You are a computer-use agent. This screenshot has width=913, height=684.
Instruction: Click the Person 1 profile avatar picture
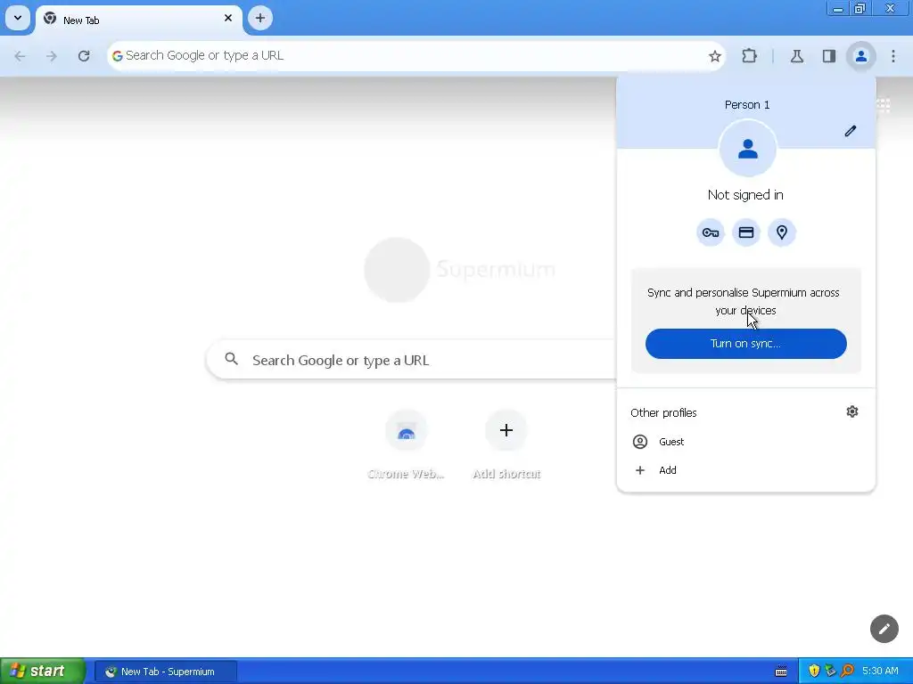point(748,149)
